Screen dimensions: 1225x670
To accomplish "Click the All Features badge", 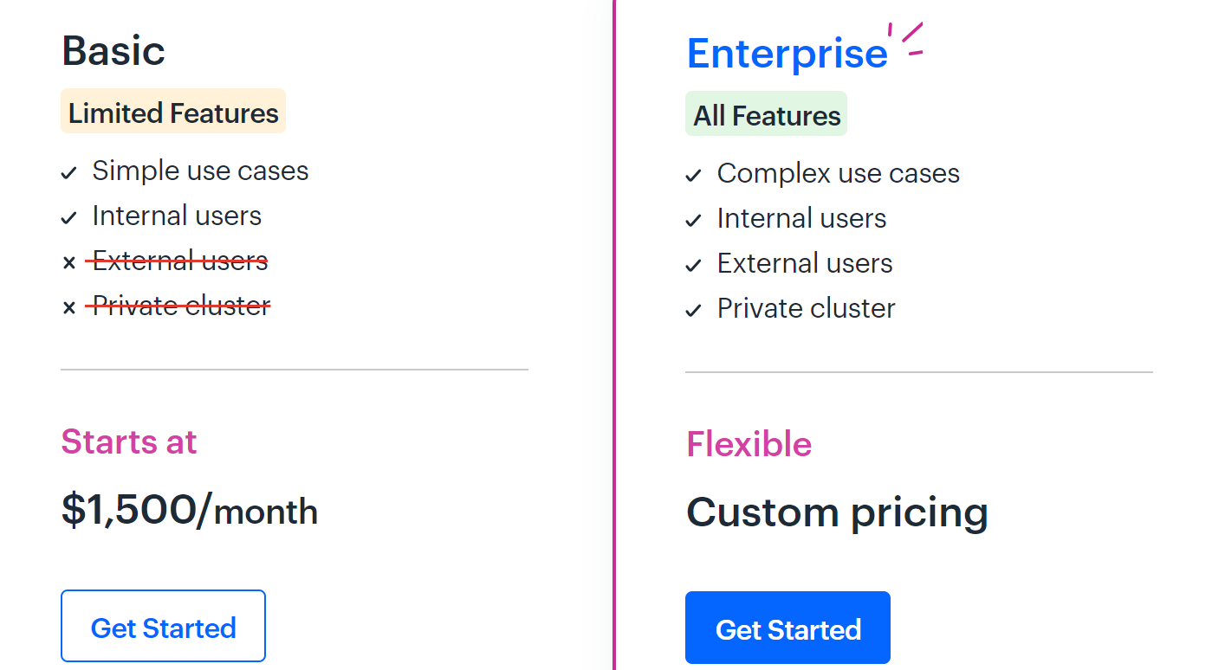I will 766,113.
